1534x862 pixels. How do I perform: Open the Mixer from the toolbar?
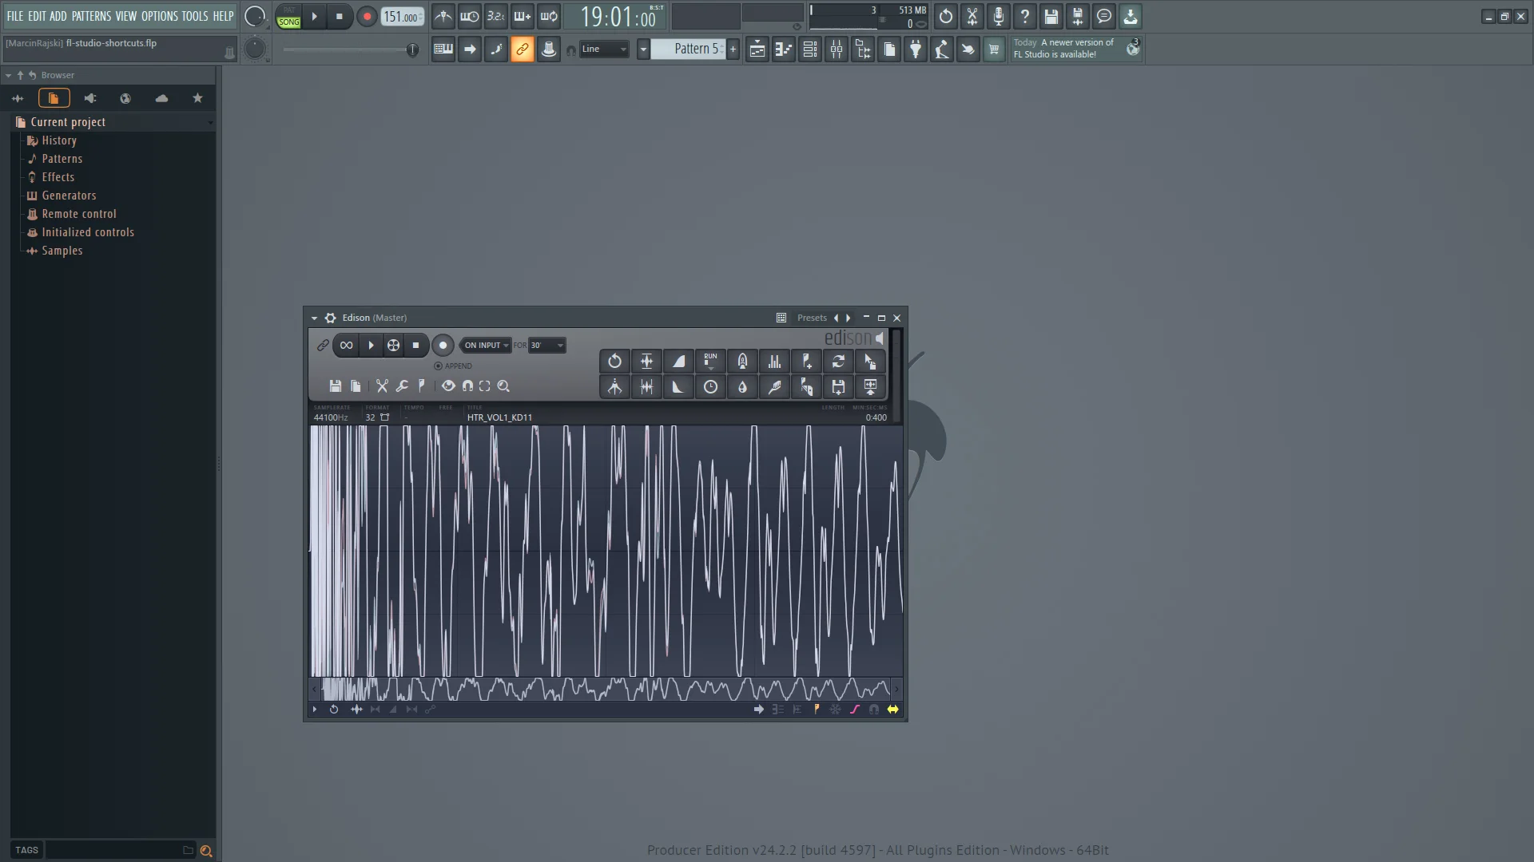tap(836, 49)
